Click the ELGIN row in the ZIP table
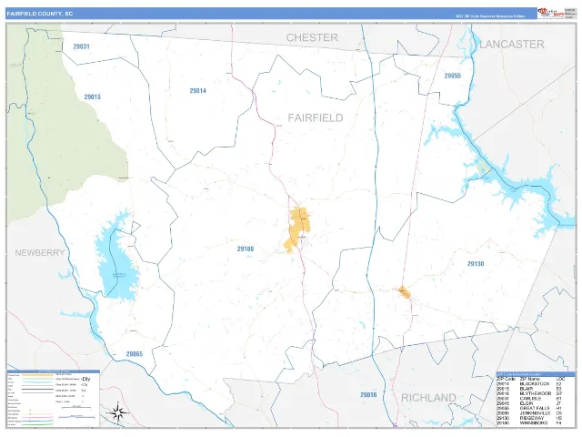This screenshot has width=582, height=437. coord(529,403)
